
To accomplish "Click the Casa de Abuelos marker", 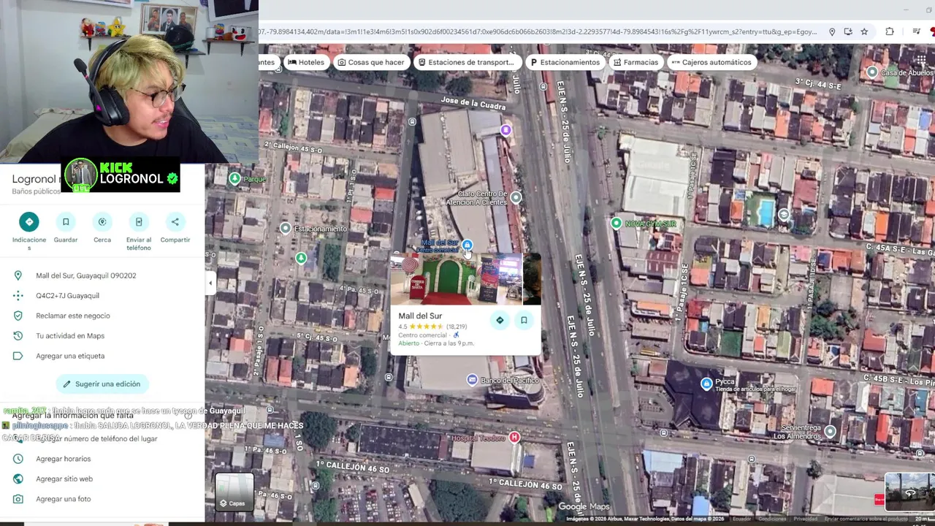I will pos(872,72).
